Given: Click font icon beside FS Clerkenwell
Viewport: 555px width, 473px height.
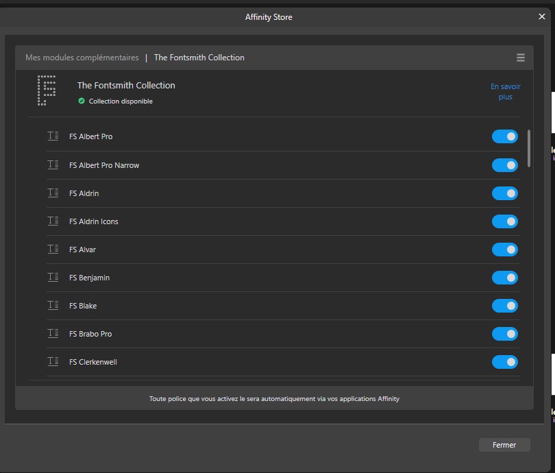Looking at the screenshot, I should tap(53, 361).
